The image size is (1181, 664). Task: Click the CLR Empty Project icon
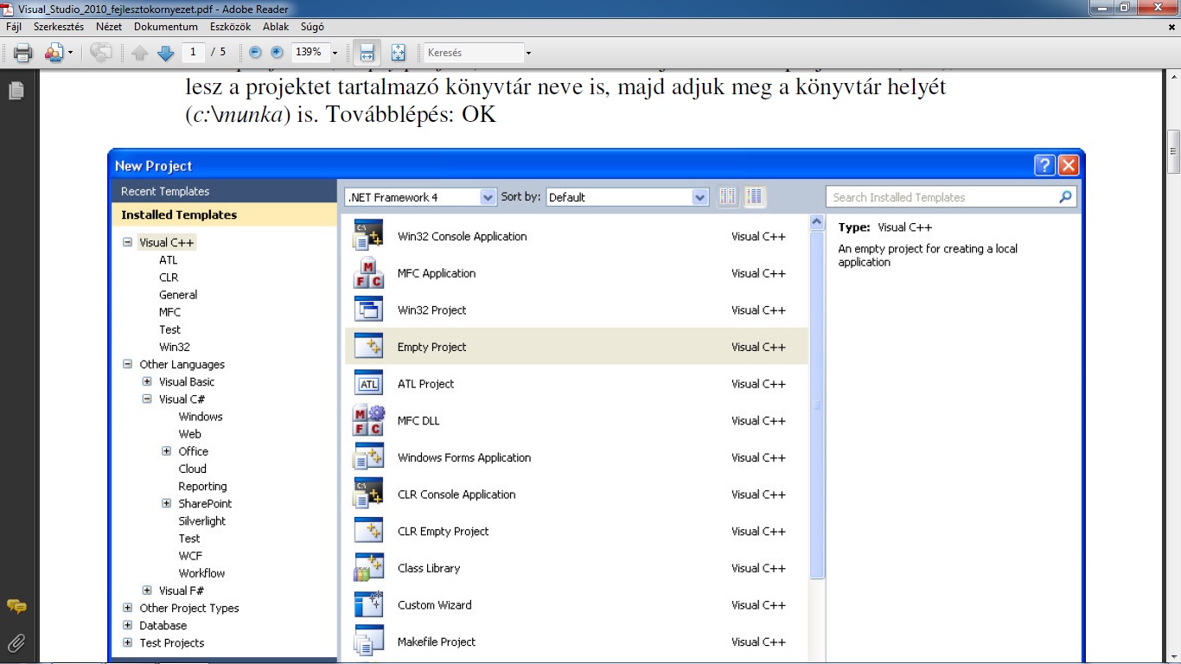click(x=368, y=532)
